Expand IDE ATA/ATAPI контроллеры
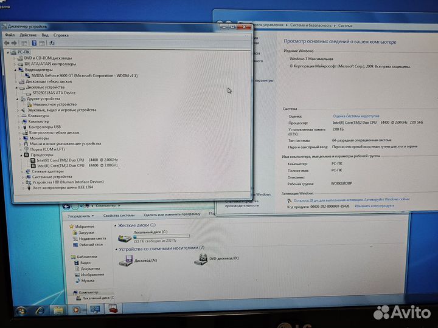 pyautogui.click(x=15, y=64)
